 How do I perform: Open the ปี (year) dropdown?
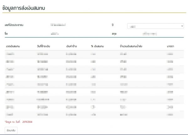coord(155,26)
